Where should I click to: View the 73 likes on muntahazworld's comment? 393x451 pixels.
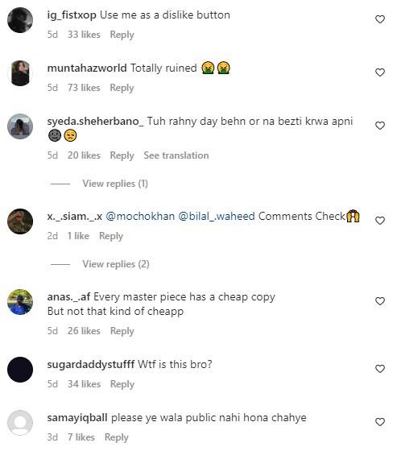[x=84, y=88]
